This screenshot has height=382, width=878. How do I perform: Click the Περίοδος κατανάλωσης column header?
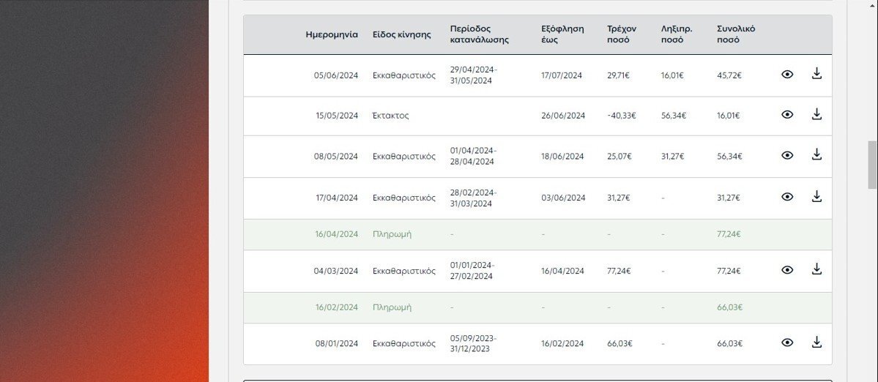click(x=480, y=34)
